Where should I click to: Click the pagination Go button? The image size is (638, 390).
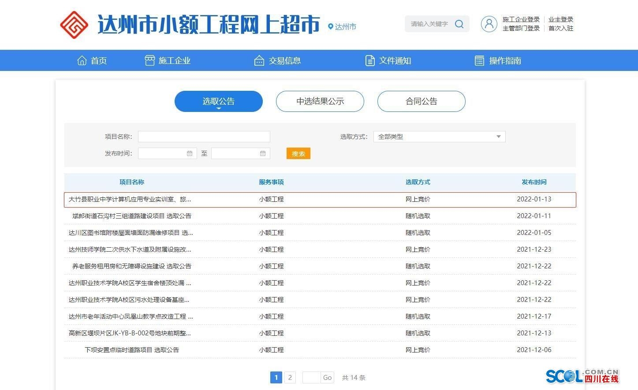327,378
